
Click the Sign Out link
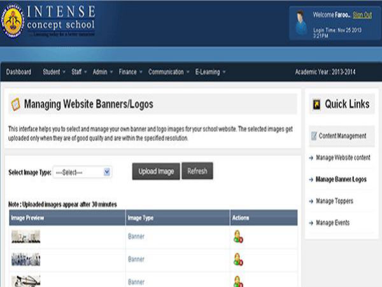[x=362, y=15]
